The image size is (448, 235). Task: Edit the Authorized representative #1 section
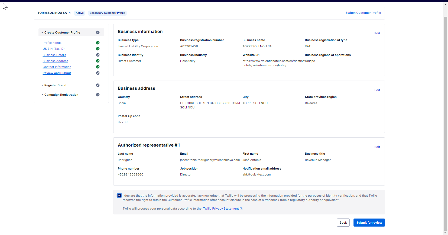[377, 147]
